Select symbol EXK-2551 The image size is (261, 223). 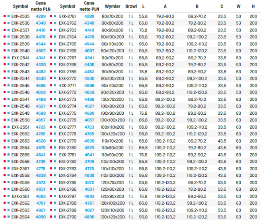(x=20, y=127)
